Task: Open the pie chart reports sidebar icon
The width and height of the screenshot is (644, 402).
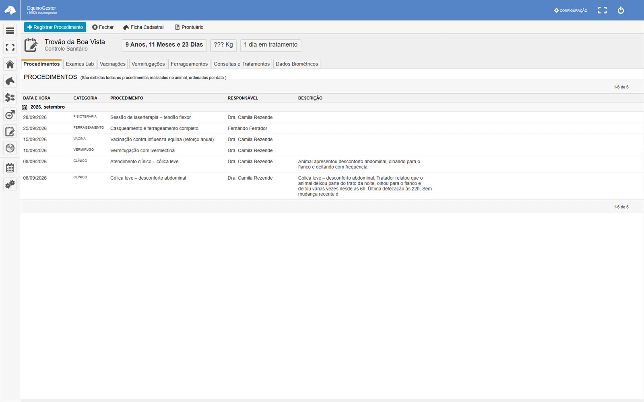Action: click(x=10, y=148)
